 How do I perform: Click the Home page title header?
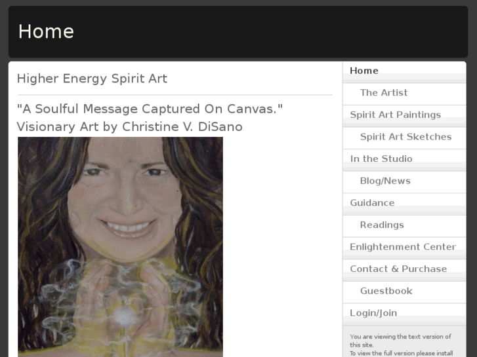pos(46,31)
